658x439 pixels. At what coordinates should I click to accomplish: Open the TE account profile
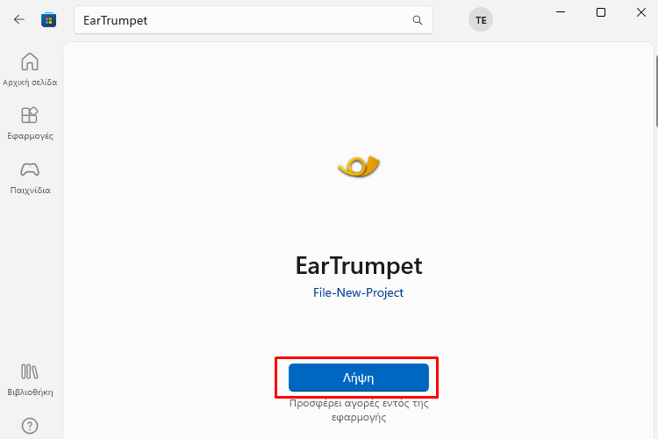point(481,19)
